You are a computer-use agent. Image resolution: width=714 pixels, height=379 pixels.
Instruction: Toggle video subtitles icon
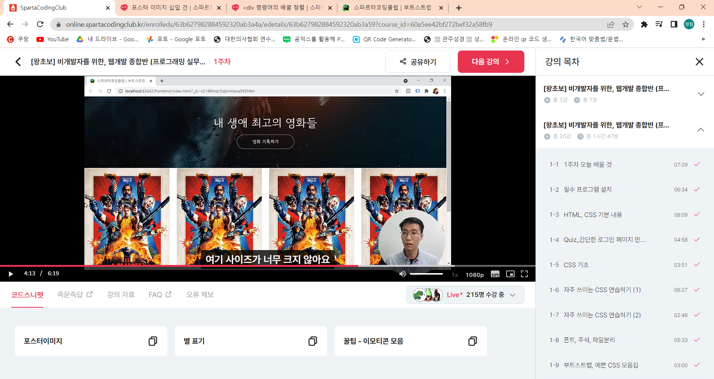click(495, 274)
